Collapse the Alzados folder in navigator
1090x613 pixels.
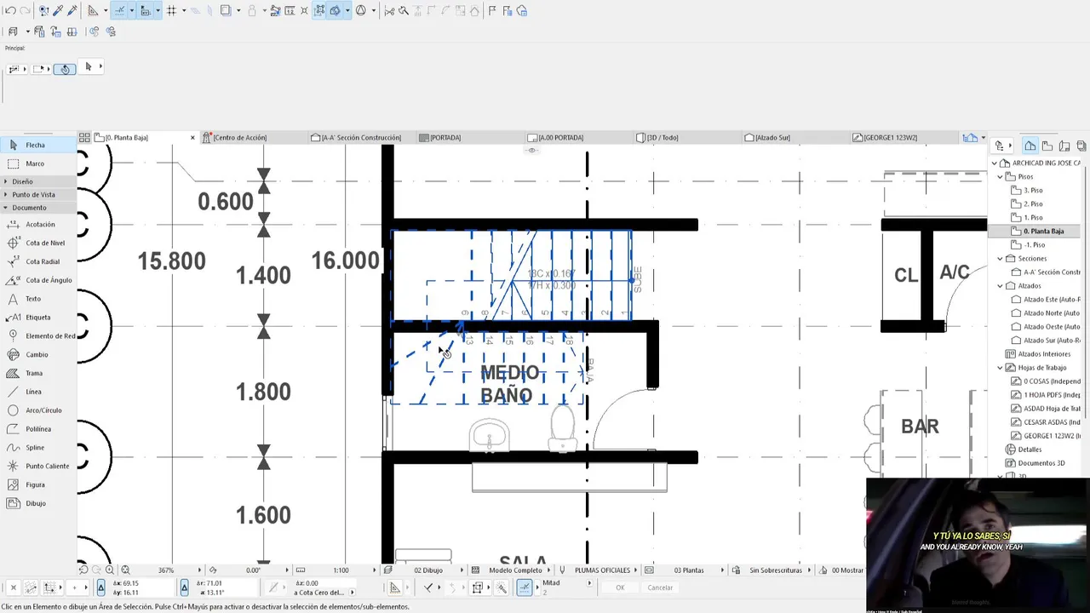(1001, 285)
